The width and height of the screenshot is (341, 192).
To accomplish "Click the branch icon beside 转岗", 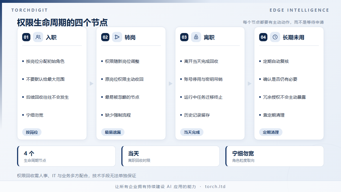I will [x=117, y=37].
